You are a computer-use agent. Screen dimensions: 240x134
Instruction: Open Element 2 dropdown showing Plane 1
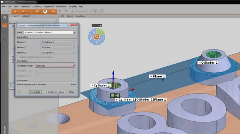58,47
